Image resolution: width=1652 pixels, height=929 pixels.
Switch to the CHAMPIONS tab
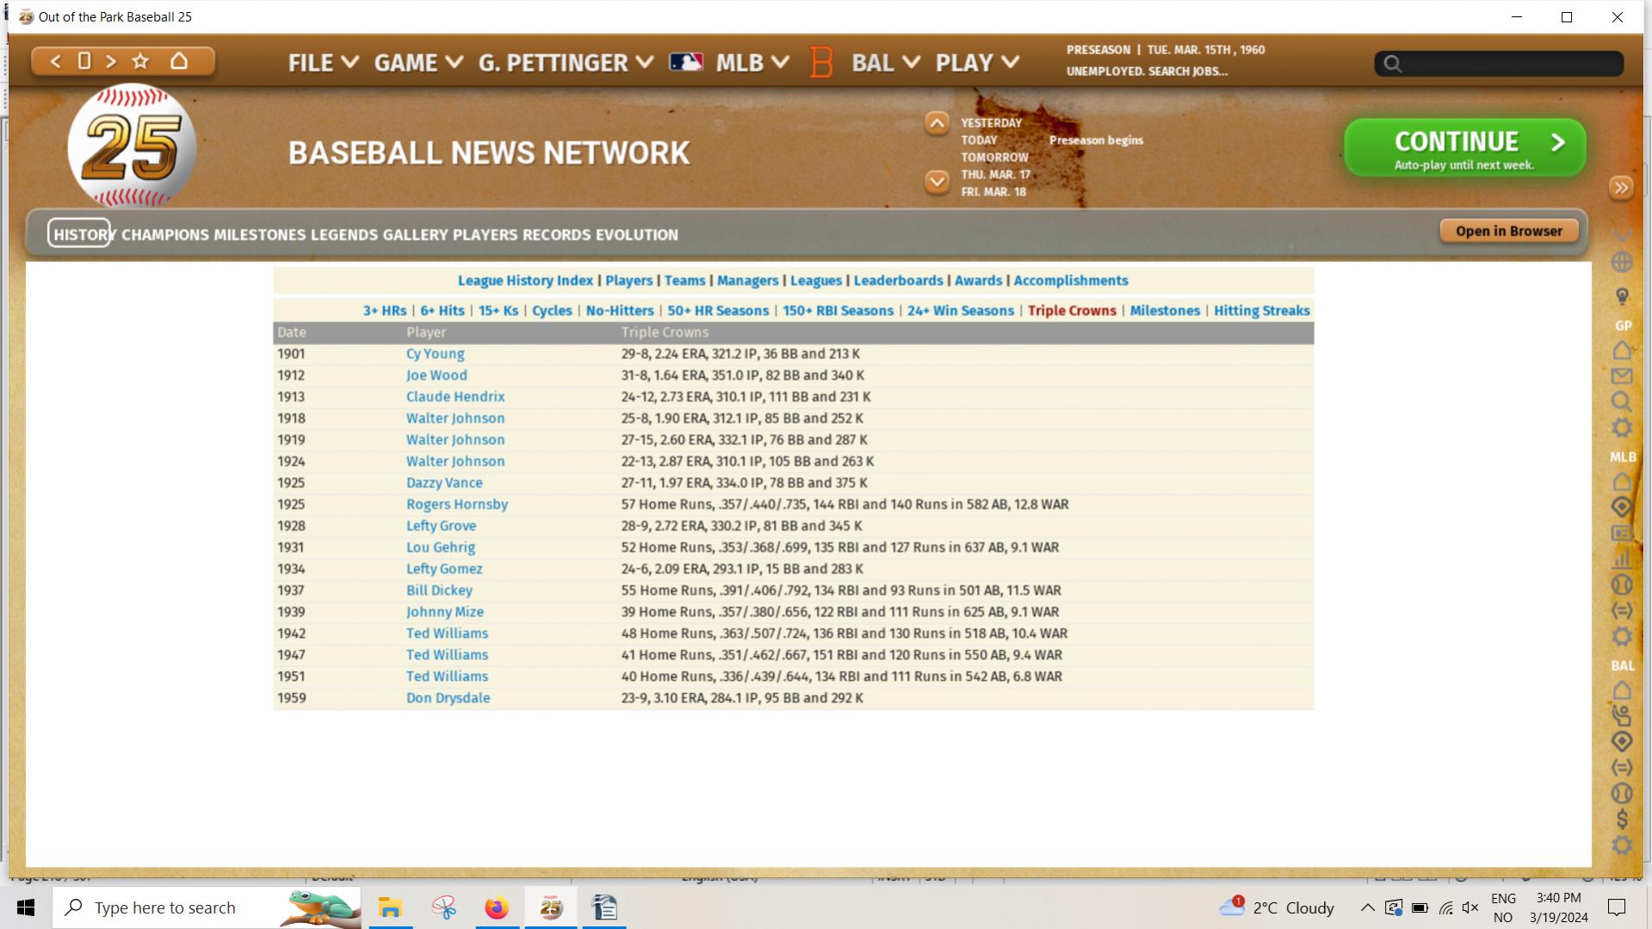coord(164,234)
